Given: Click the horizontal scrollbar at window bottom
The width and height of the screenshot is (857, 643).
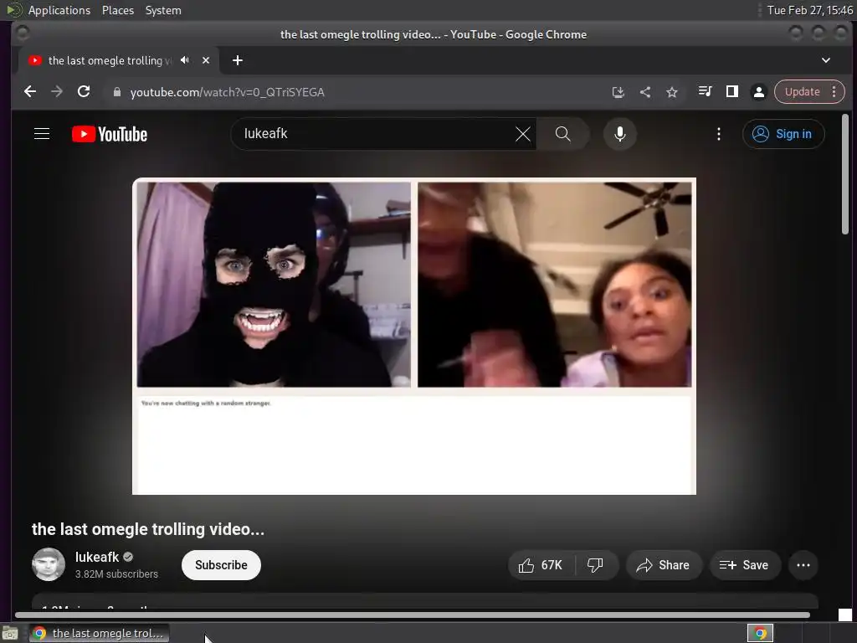Looking at the screenshot, I should pyautogui.click(x=413, y=615).
